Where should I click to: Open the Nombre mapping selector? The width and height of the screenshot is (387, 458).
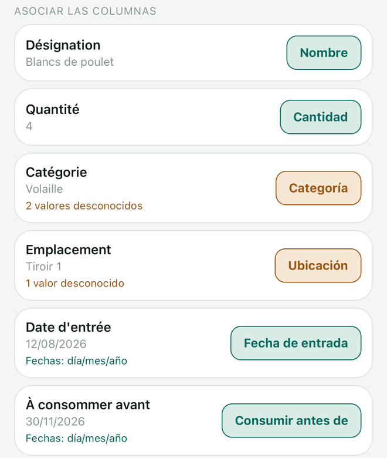pos(324,53)
